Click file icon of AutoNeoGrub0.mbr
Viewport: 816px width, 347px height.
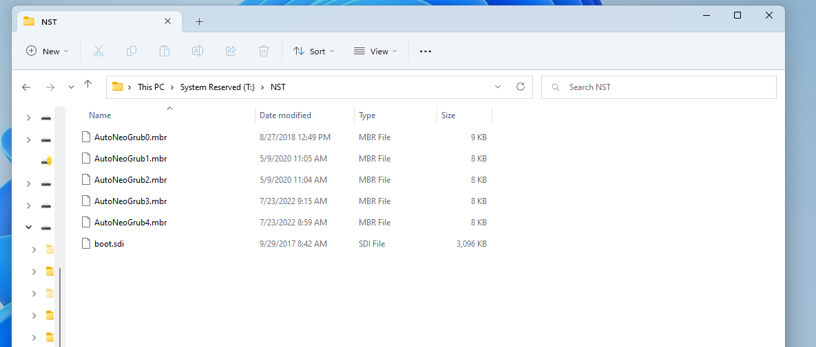click(86, 137)
